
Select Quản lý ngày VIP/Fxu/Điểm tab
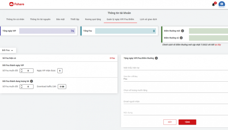120,19
